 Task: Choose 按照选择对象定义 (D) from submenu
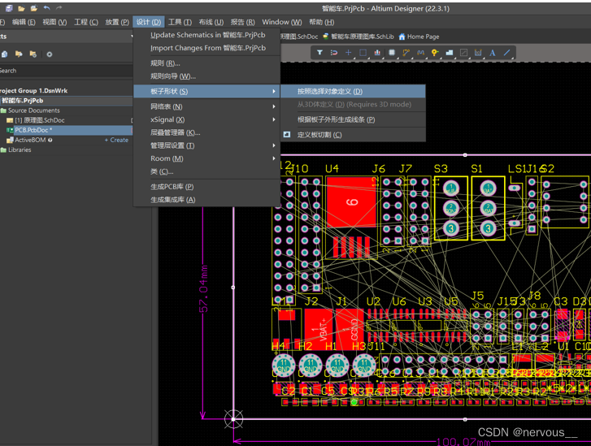(330, 92)
